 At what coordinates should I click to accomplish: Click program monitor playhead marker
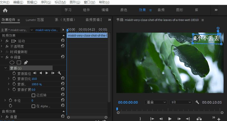click(x=117, y=109)
